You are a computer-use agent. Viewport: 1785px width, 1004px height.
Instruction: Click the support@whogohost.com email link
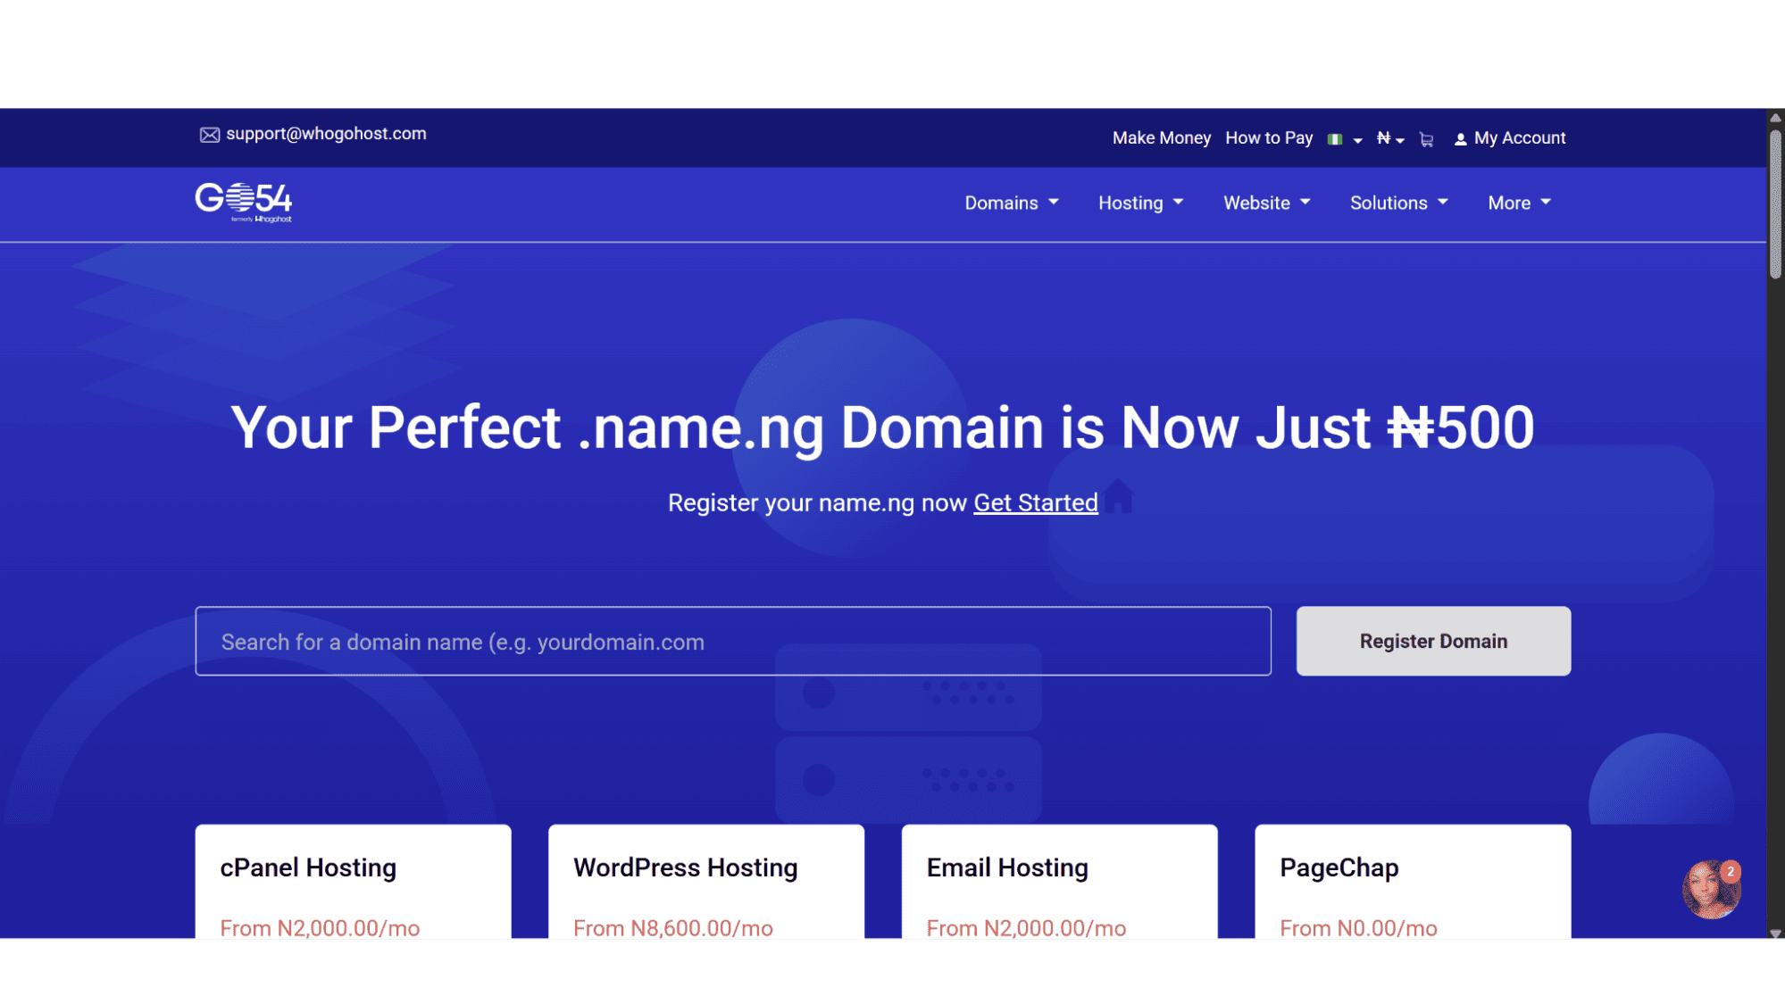(326, 134)
